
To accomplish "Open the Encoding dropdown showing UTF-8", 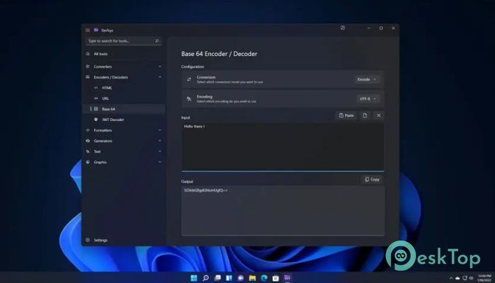I will pos(368,99).
